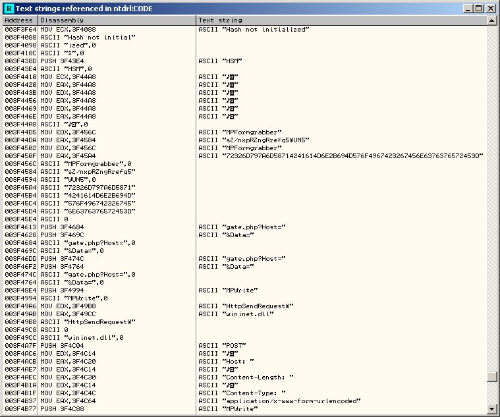Select the ASCII "POST" text string

click(x=222, y=346)
